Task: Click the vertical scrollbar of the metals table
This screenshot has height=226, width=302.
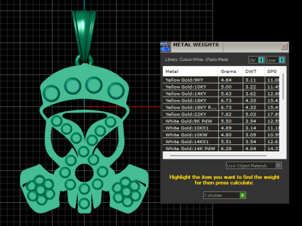Action: [x=283, y=86]
